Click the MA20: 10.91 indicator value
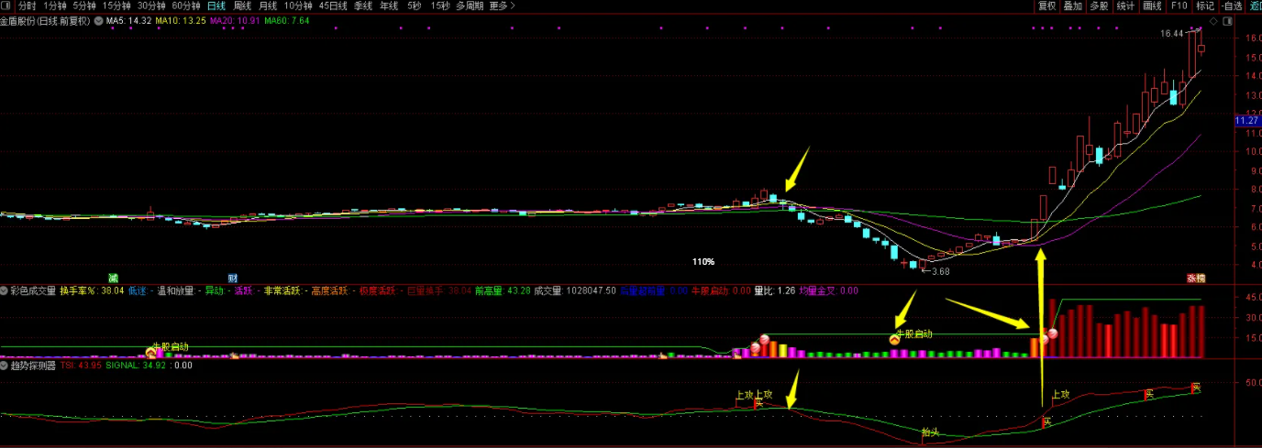The height and width of the screenshot is (448, 1262). 235,20
